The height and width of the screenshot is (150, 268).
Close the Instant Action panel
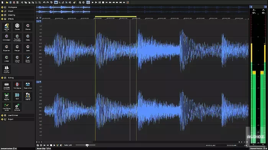coord(16,148)
